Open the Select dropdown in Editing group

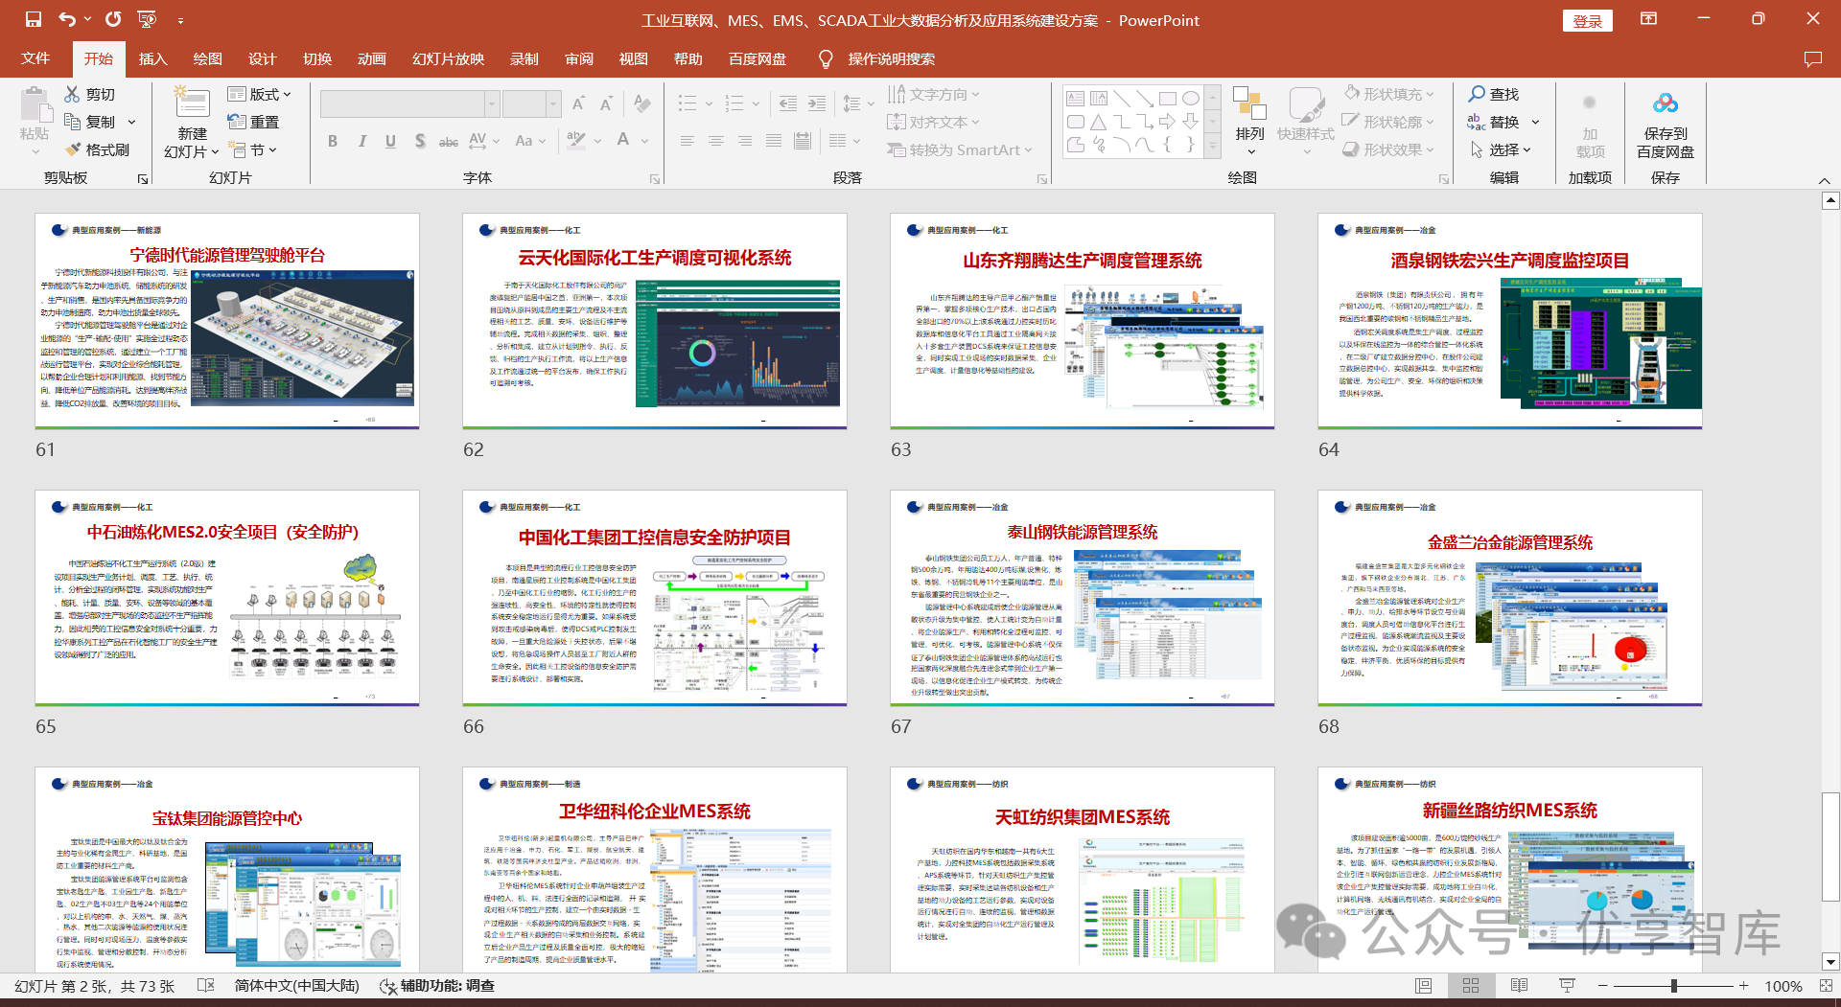pyautogui.click(x=1502, y=150)
